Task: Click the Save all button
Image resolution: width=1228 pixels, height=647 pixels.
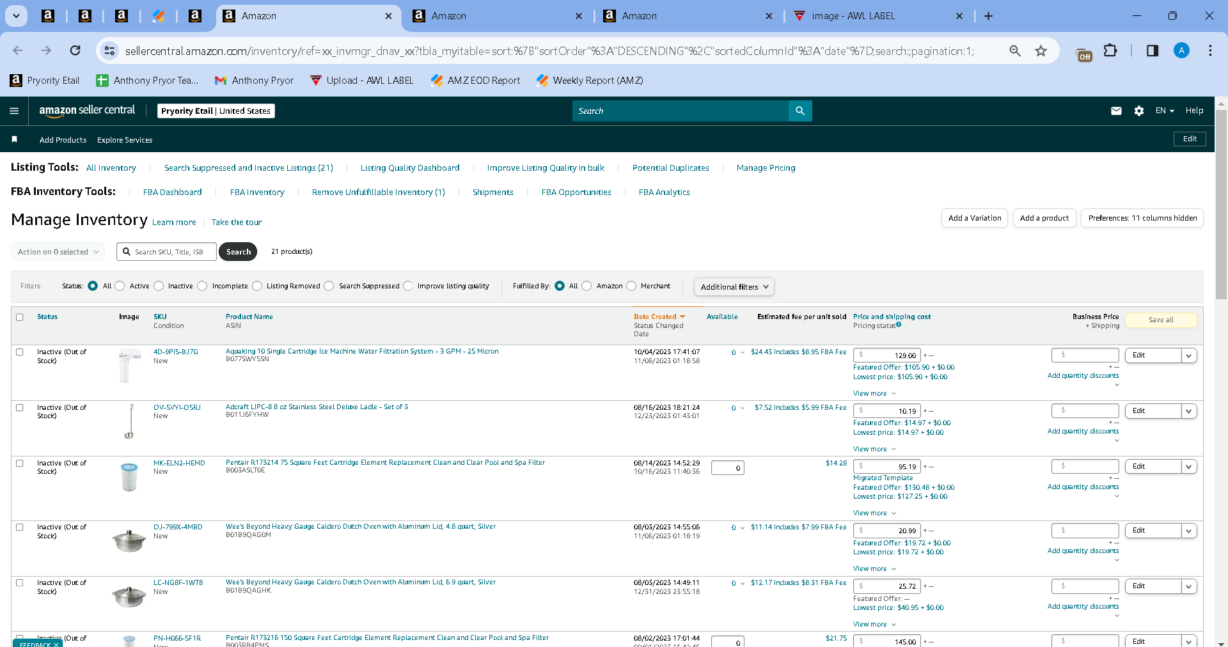Action: [1161, 320]
